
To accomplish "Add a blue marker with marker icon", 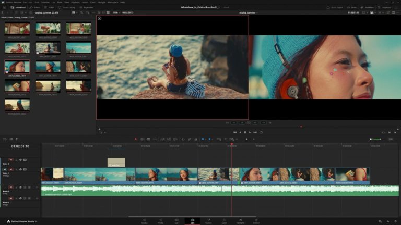I will (x=209, y=139).
